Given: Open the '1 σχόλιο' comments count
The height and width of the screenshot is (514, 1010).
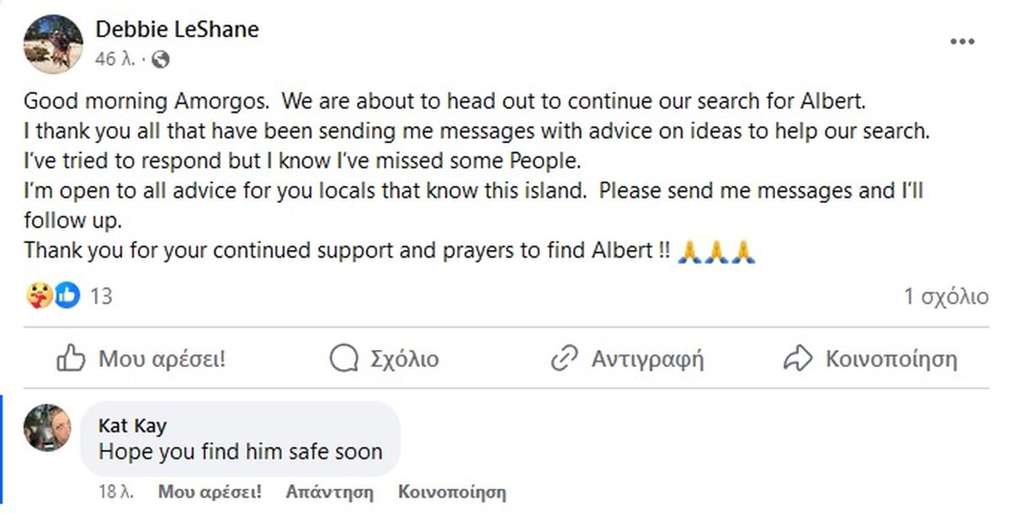Looking at the screenshot, I should [x=946, y=296].
